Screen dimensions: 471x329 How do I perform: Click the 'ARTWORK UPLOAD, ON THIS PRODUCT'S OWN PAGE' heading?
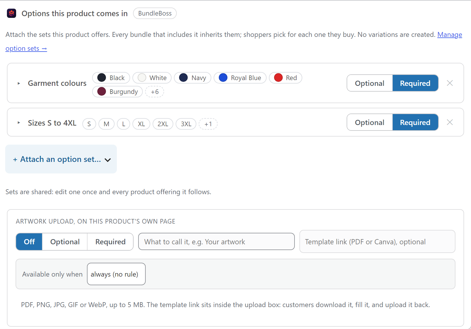pos(96,221)
